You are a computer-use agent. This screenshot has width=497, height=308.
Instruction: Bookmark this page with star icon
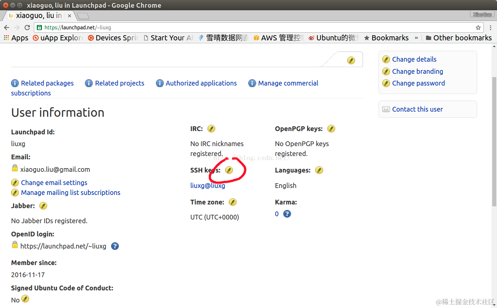[478, 28]
